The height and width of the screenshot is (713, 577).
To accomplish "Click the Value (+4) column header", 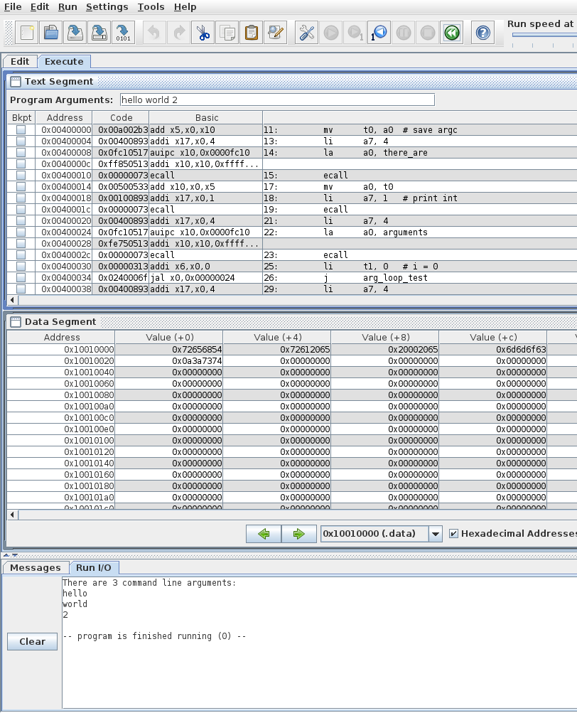I will [277, 338].
